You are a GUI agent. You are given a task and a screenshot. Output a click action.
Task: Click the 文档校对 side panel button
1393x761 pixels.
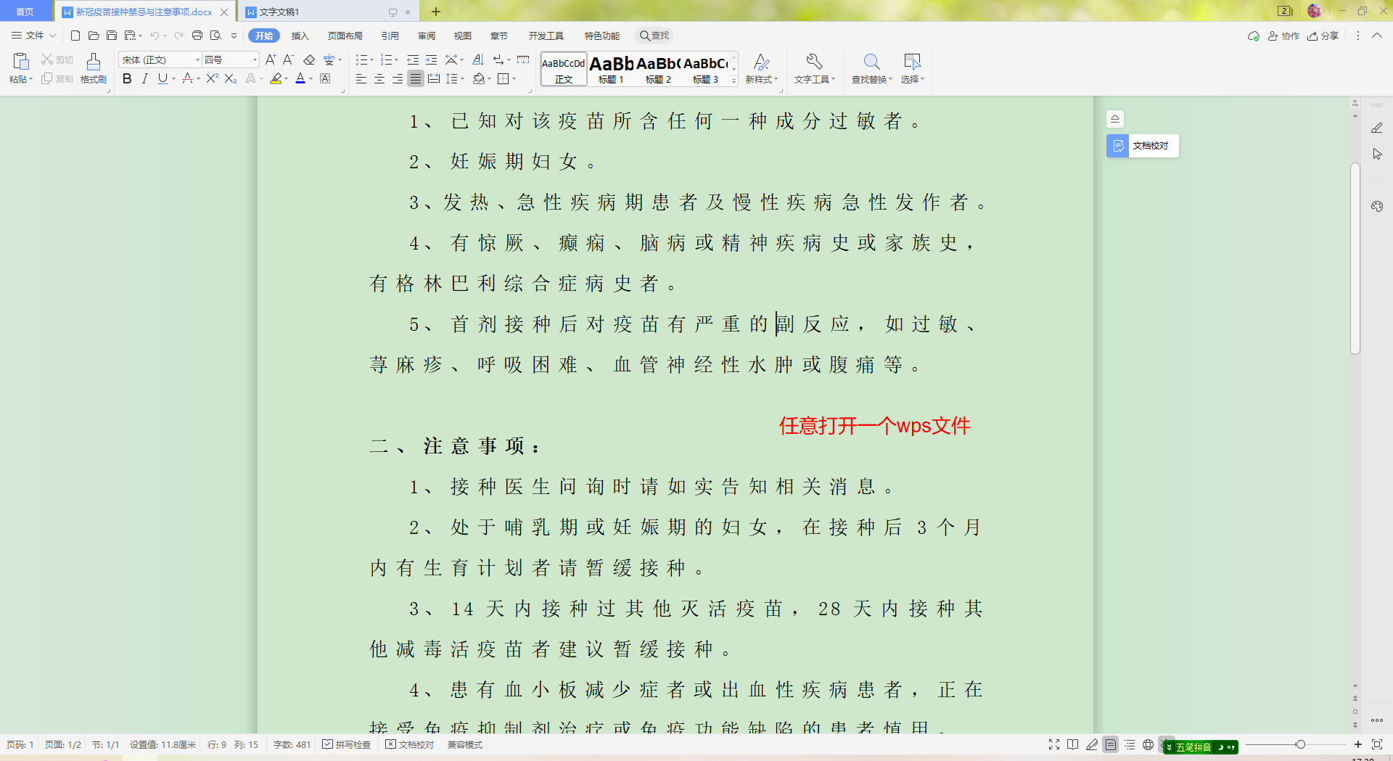point(1143,146)
